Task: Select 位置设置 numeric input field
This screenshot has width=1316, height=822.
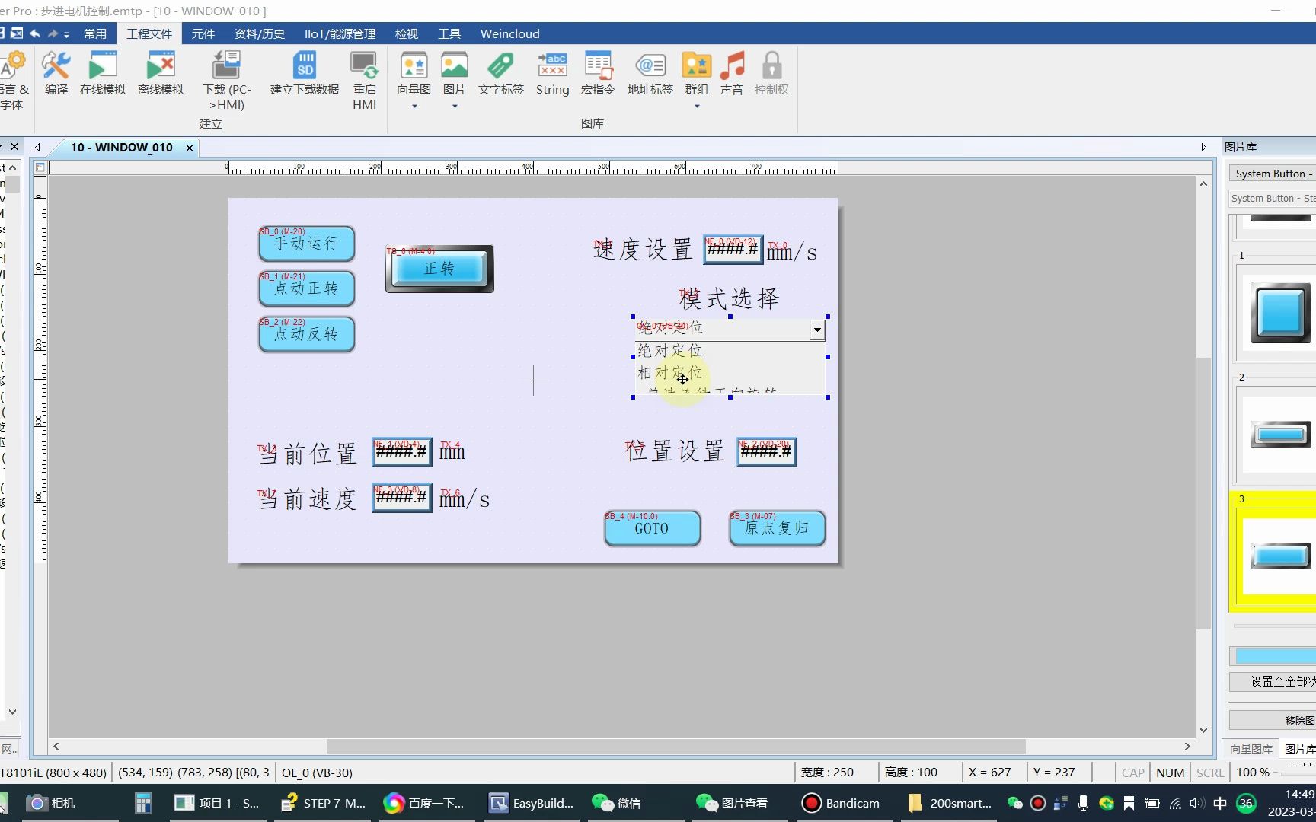Action: 767,452
